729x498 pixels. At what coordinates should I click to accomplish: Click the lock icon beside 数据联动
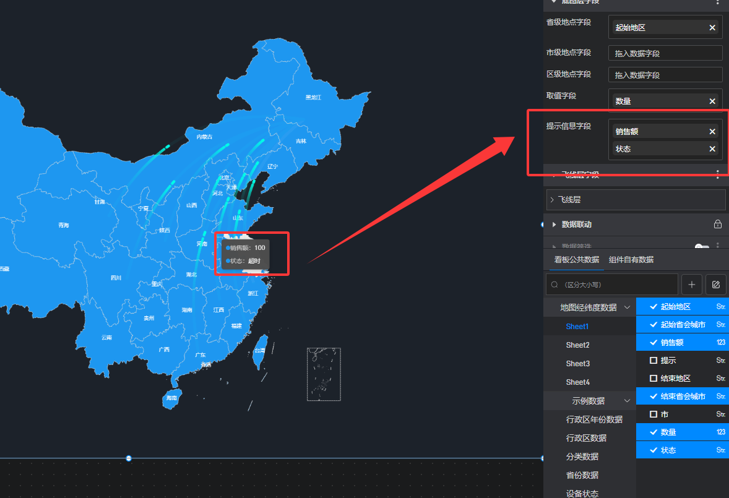click(717, 224)
